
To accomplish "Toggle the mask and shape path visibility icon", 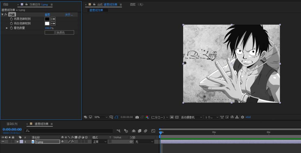I will tap(116, 117).
